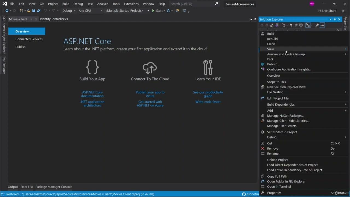Expand the Add submenu
The width and height of the screenshot is (350, 197).
(346, 111)
